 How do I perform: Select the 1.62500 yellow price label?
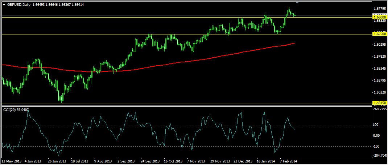coord(380,34)
